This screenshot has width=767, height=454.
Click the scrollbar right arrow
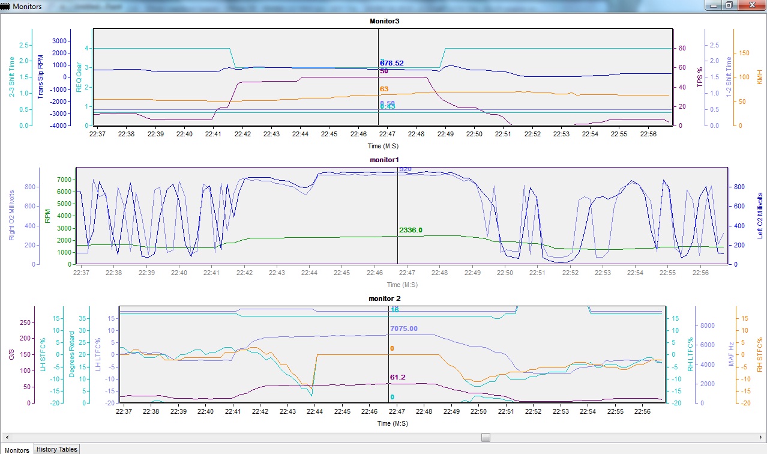[x=762, y=437]
